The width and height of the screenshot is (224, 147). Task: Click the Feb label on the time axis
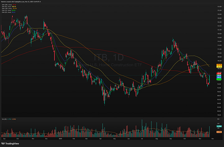(x=74, y=139)
